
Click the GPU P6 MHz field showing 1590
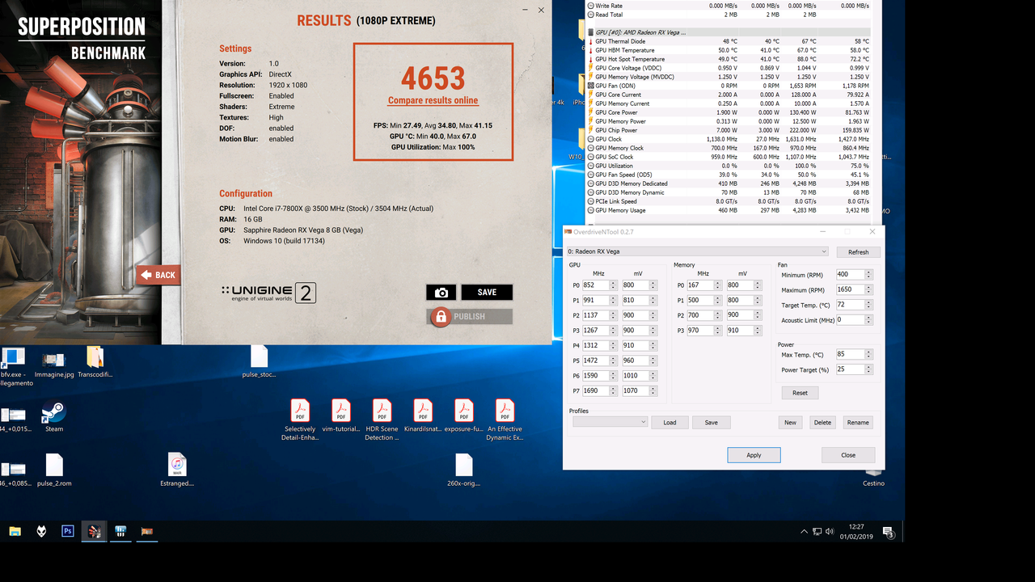pyautogui.click(x=596, y=375)
